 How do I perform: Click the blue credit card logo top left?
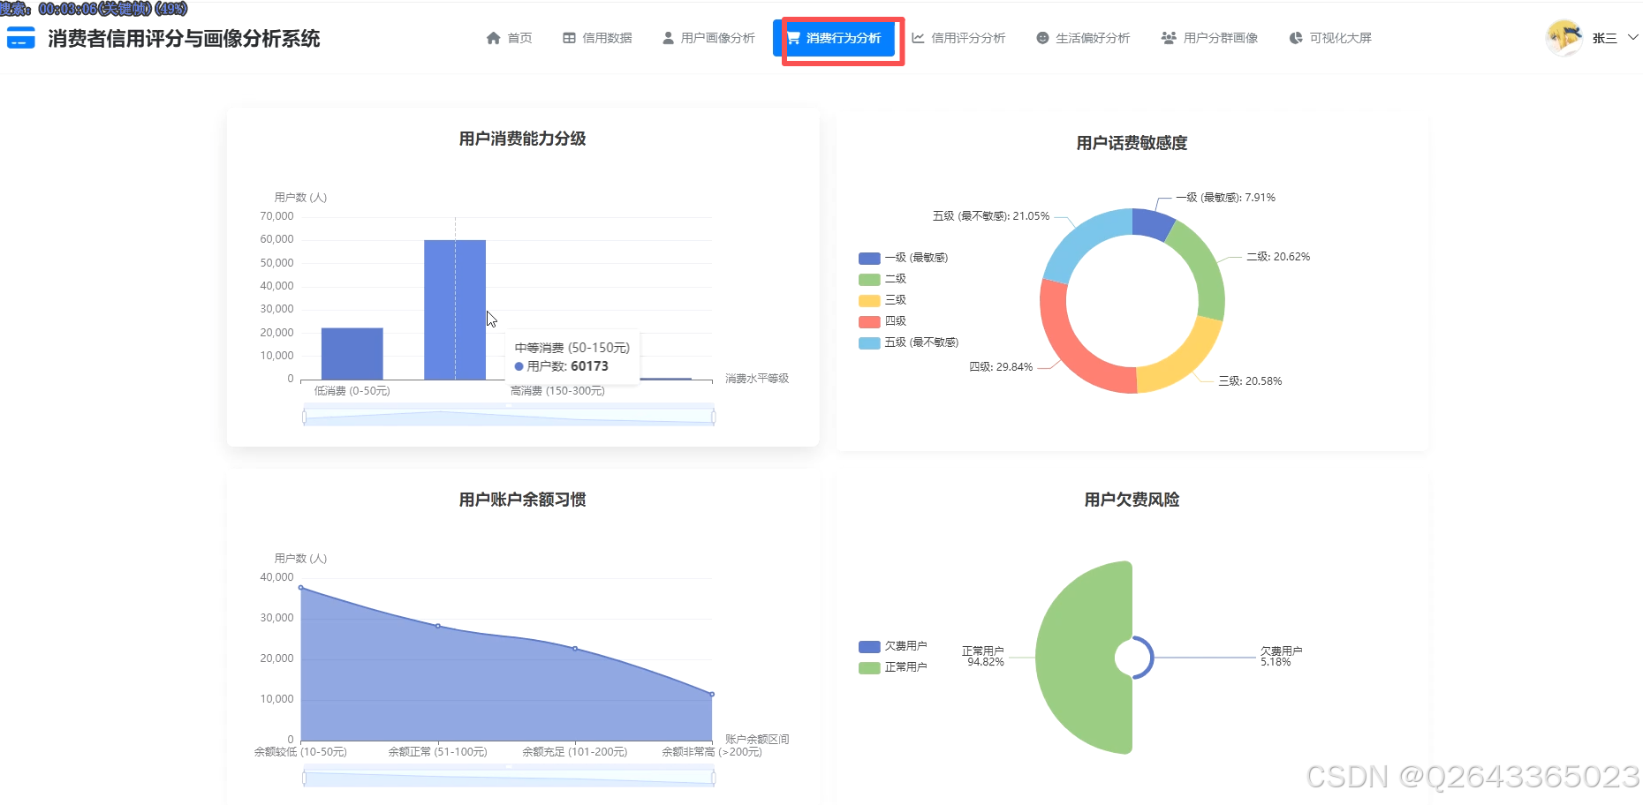(20, 38)
